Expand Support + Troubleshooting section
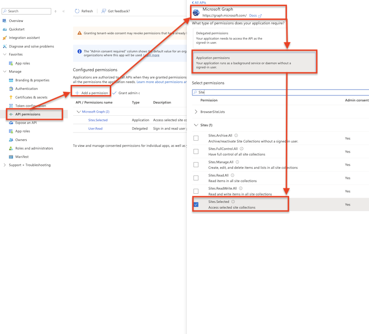Viewport: 369px width, 334px height. coord(5,165)
